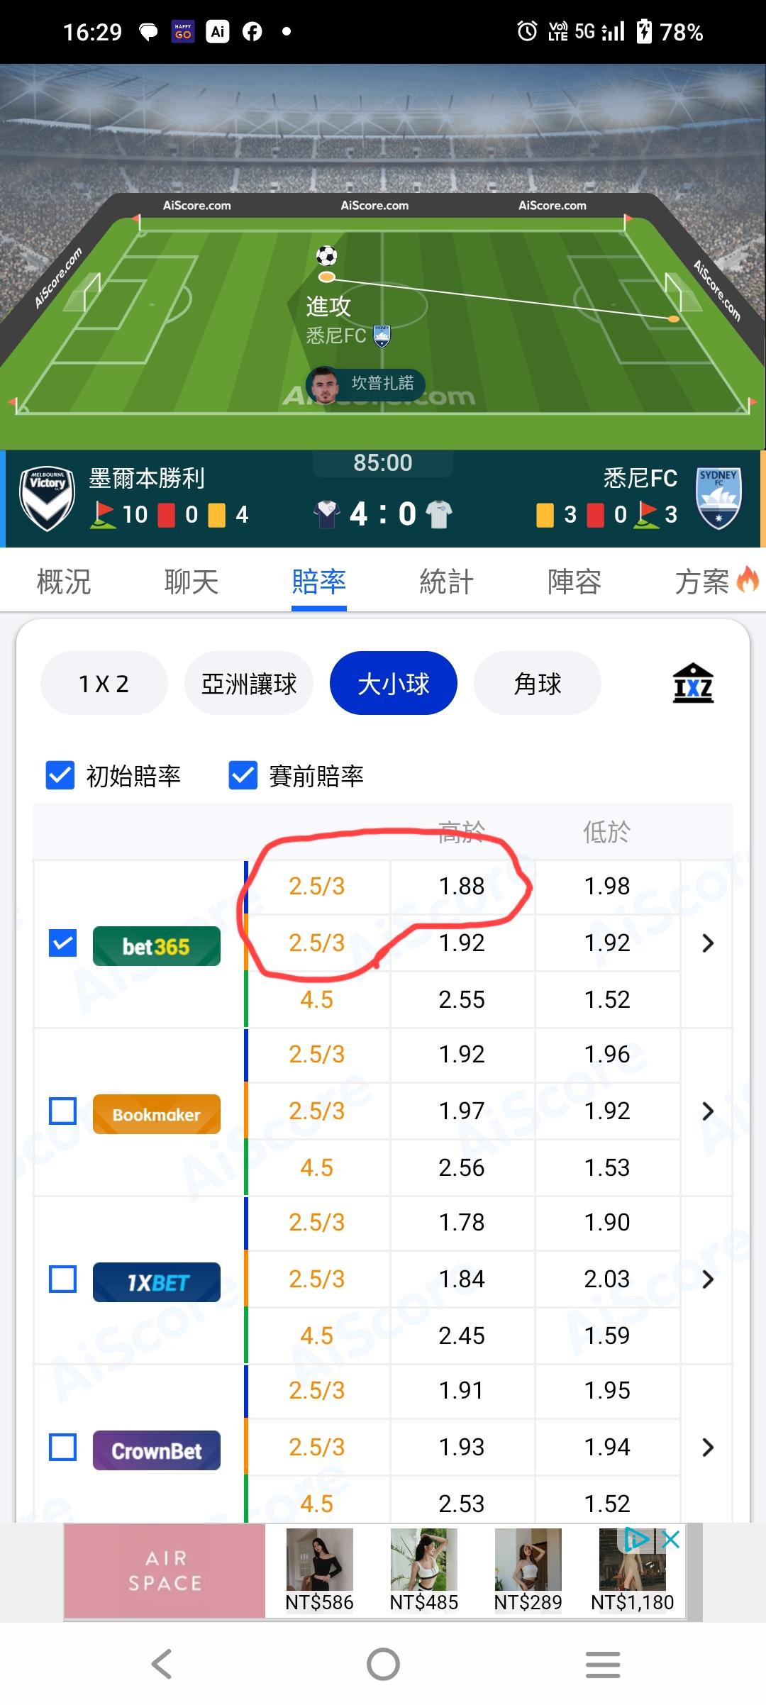Tap the orange Bookmaker logo
766x1705 pixels.
[156, 1114]
